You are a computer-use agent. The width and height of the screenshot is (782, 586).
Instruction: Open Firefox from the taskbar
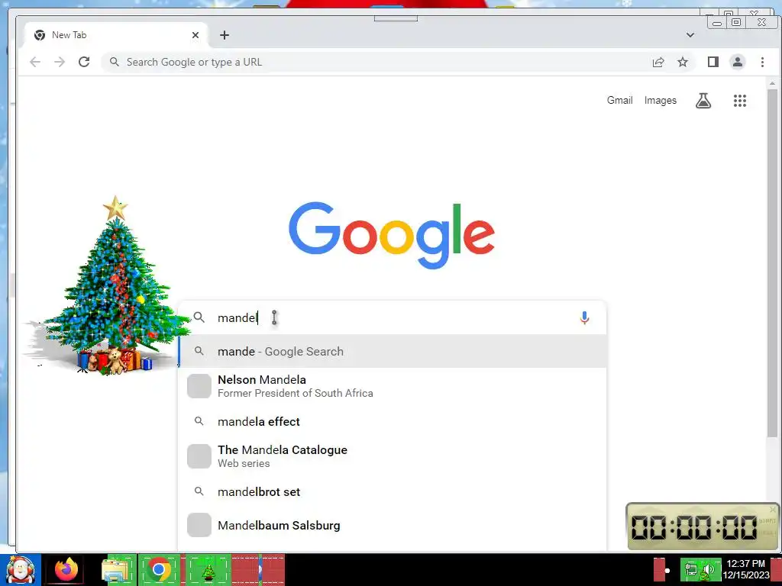point(66,569)
